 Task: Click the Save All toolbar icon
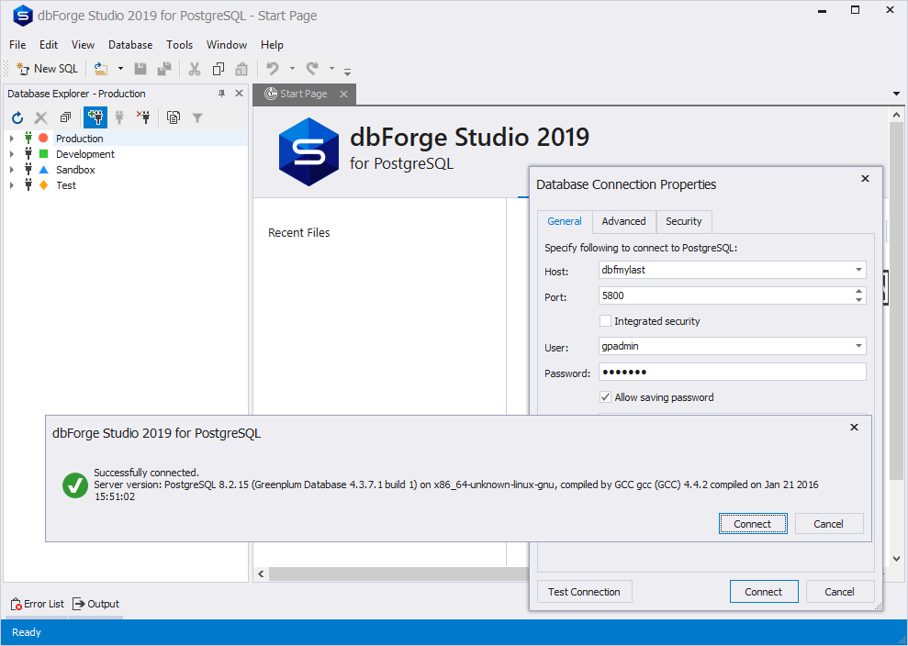164,69
